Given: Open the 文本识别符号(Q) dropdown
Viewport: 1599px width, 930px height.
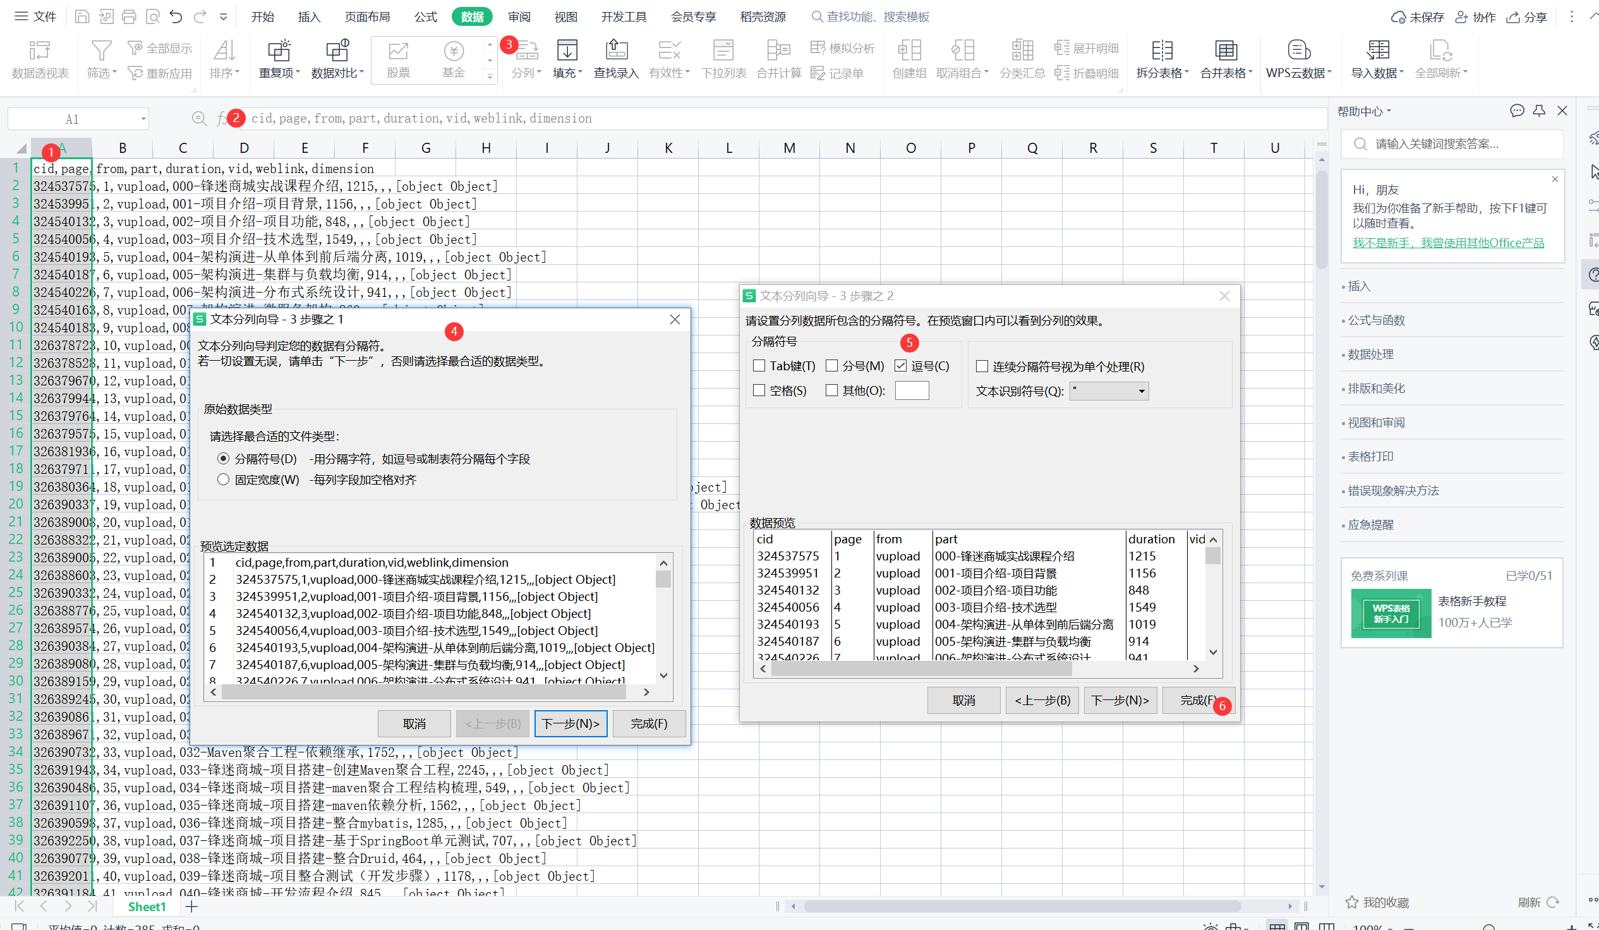Looking at the screenshot, I should point(1141,392).
